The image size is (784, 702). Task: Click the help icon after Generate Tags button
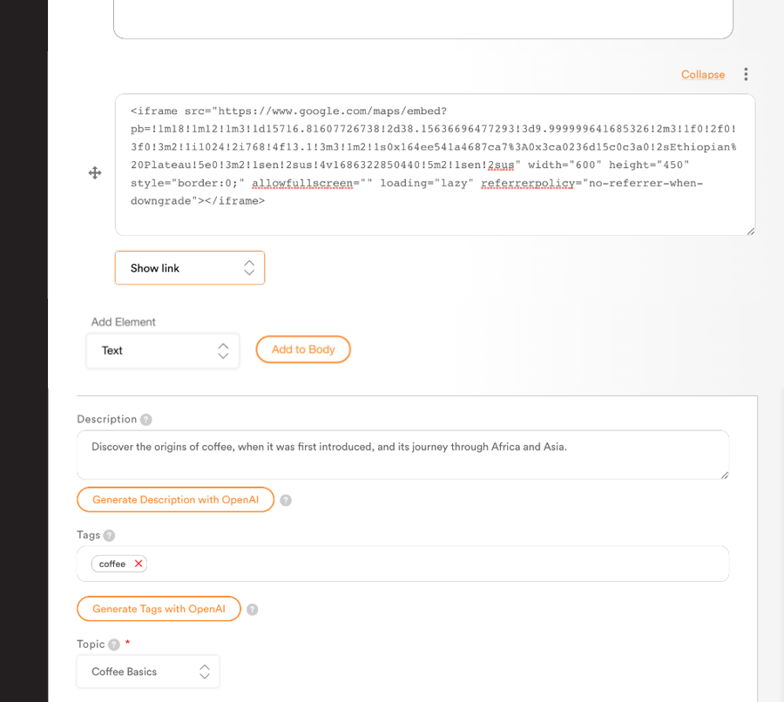tap(253, 609)
